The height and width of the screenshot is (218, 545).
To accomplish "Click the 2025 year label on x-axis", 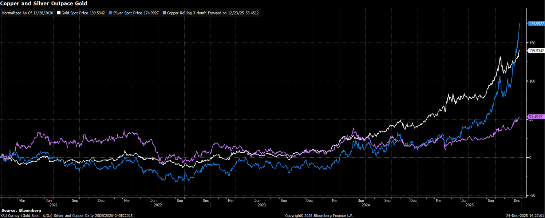I will 470,205.
